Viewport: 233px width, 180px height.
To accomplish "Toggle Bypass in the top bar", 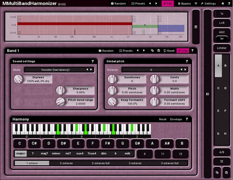I will [184, 3].
